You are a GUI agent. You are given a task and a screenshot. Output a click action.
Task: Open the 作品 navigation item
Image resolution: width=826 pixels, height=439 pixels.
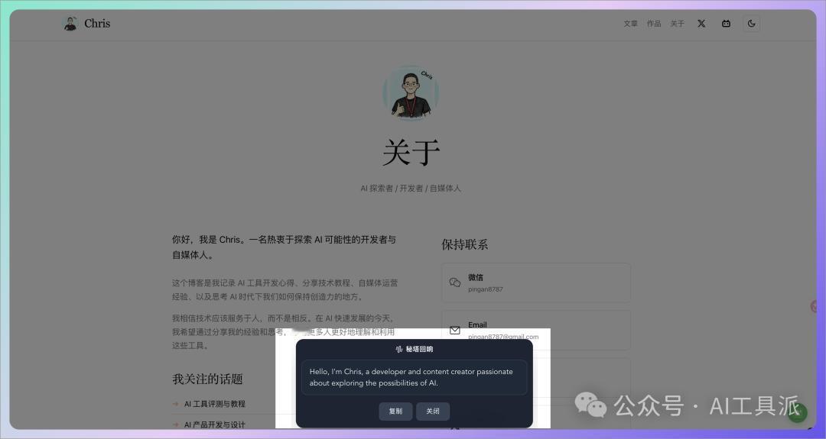tap(654, 24)
